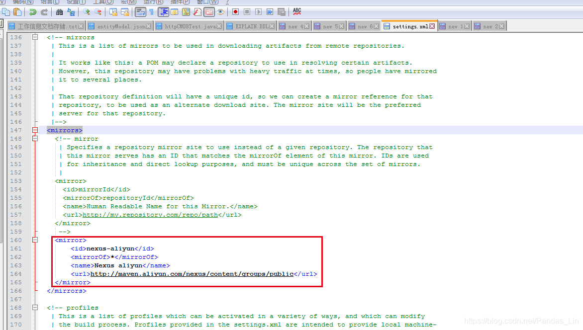The height and width of the screenshot is (330, 583).
Task: Toggle Folder as Workspace panel icon
Action: 209,12
